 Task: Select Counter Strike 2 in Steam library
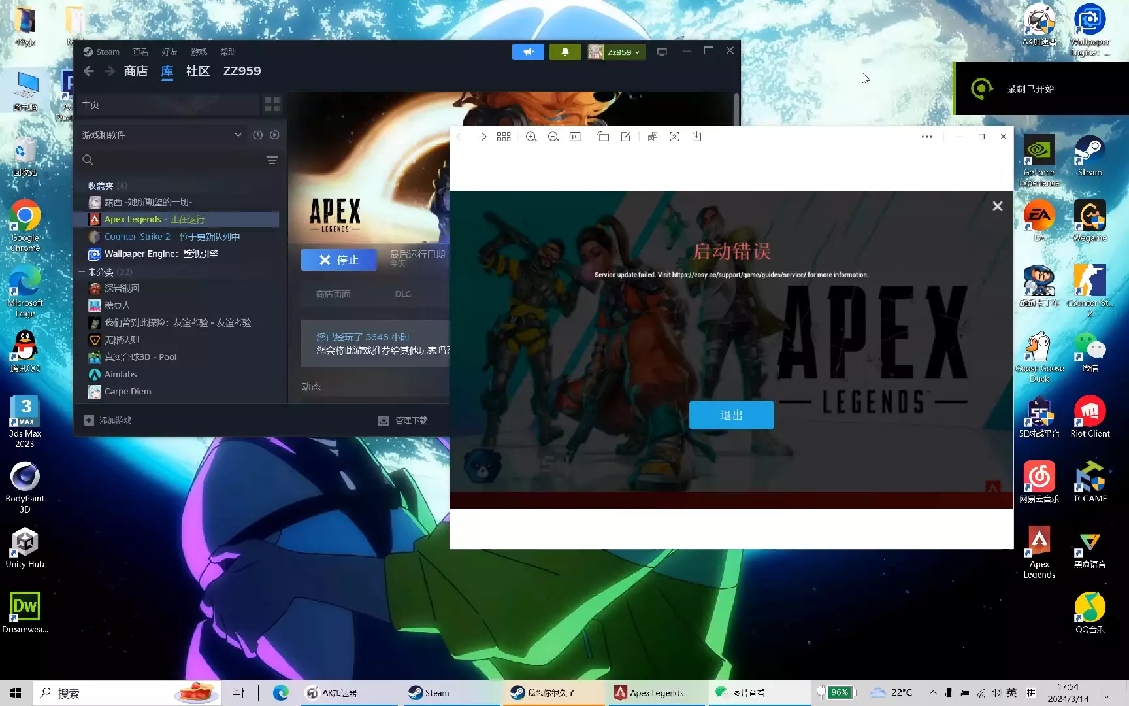178,237
